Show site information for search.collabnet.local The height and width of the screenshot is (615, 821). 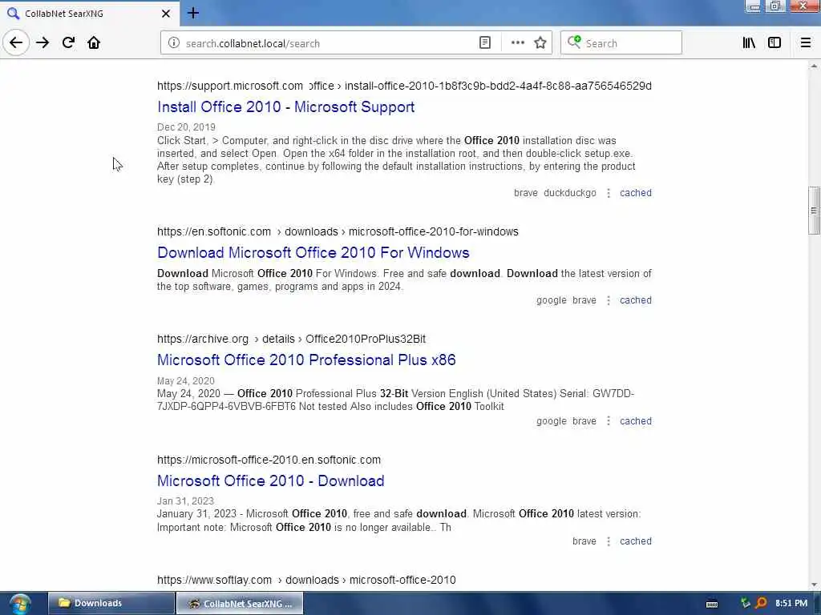tap(174, 43)
